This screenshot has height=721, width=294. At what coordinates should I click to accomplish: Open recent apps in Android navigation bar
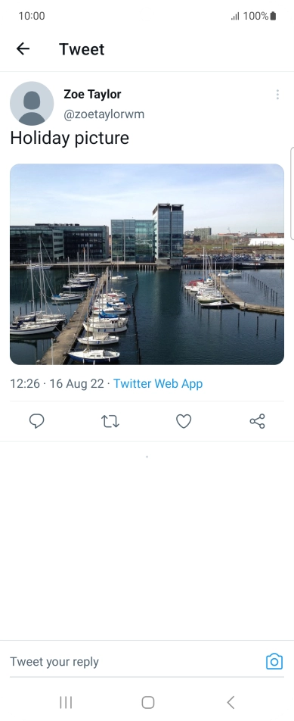66,702
